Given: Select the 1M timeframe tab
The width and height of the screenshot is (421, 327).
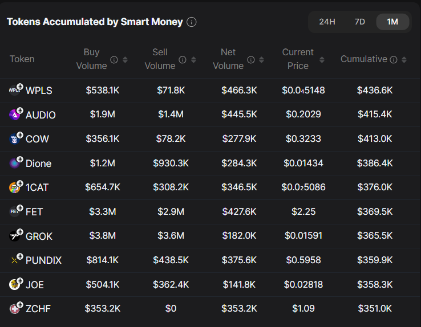Looking at the screenshot, I should [x=392, y=22].
